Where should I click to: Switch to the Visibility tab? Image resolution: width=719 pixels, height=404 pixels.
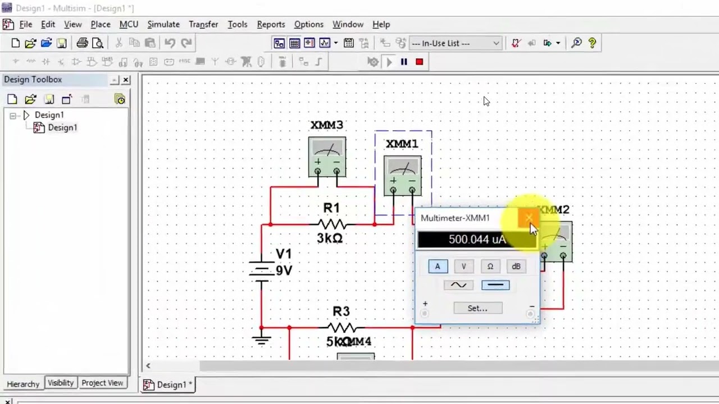coord(61,383)
